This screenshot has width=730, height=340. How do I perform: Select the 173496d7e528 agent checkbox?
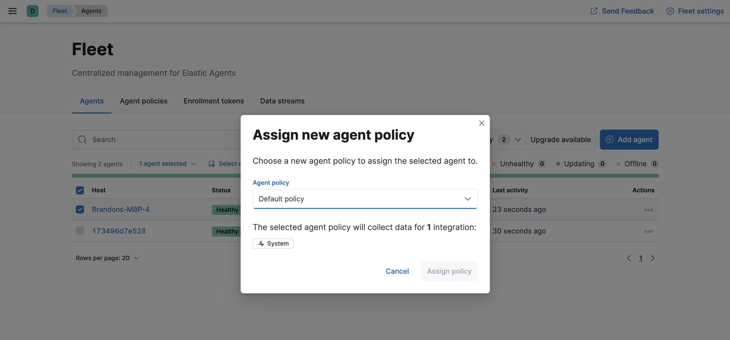pyautogui.click(x=80, y=231)
